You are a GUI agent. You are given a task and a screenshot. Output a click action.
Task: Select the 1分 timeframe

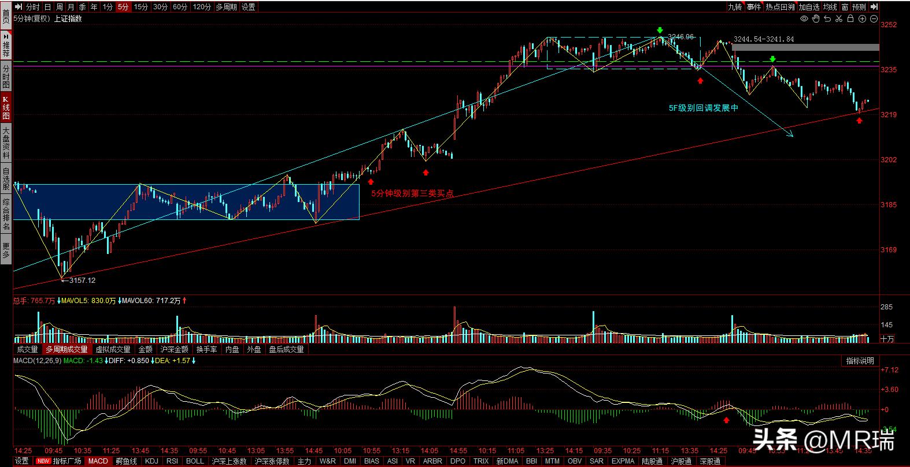[x=108, y=7]
